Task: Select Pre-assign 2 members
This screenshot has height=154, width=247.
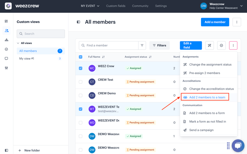Action: coord(209,73)
